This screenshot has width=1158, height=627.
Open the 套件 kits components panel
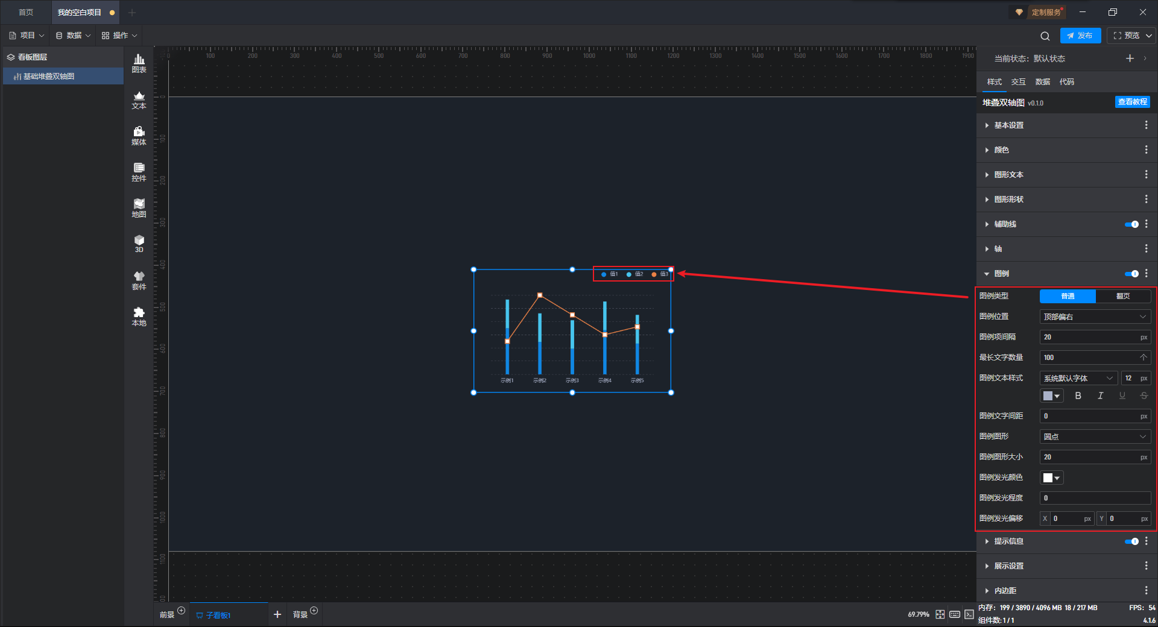139,281
